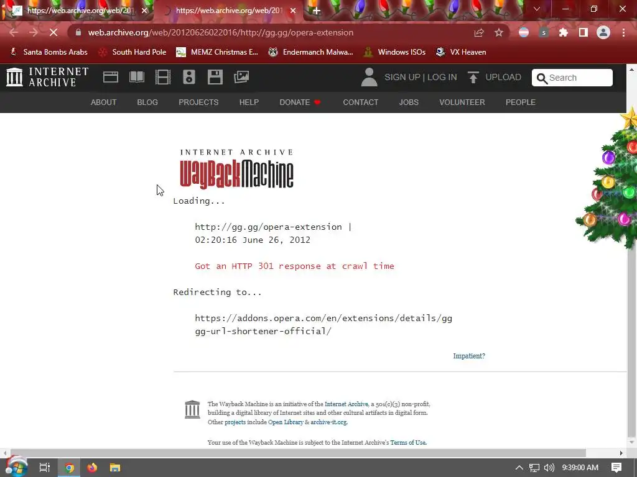Toggle the browser side panel

coord(584,32)
